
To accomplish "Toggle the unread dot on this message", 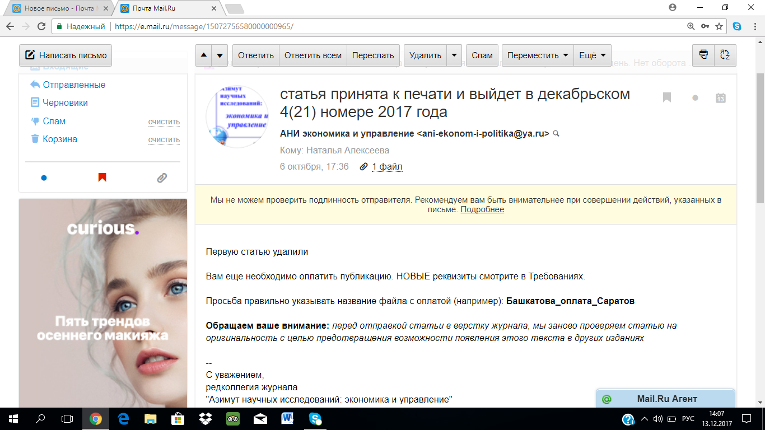I will click(695, 98).
